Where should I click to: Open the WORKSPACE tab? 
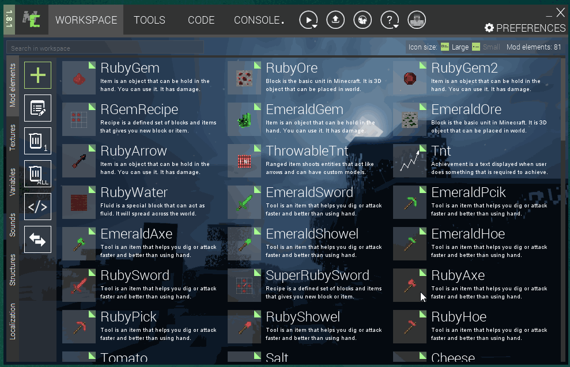86,20
